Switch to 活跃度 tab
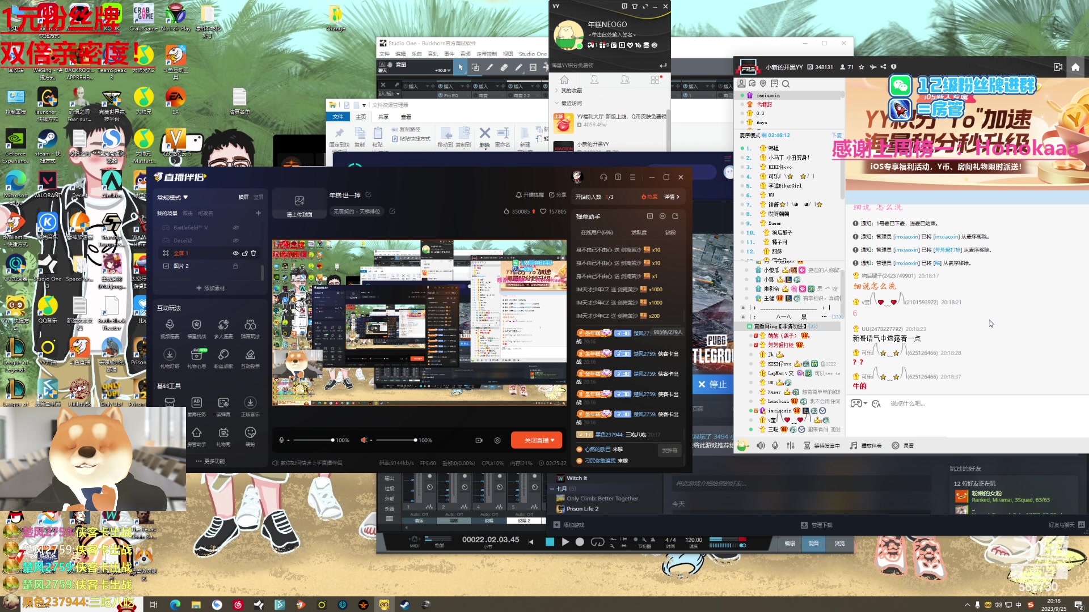Viewport: 1089px width, 612px height. pos(639,232)
